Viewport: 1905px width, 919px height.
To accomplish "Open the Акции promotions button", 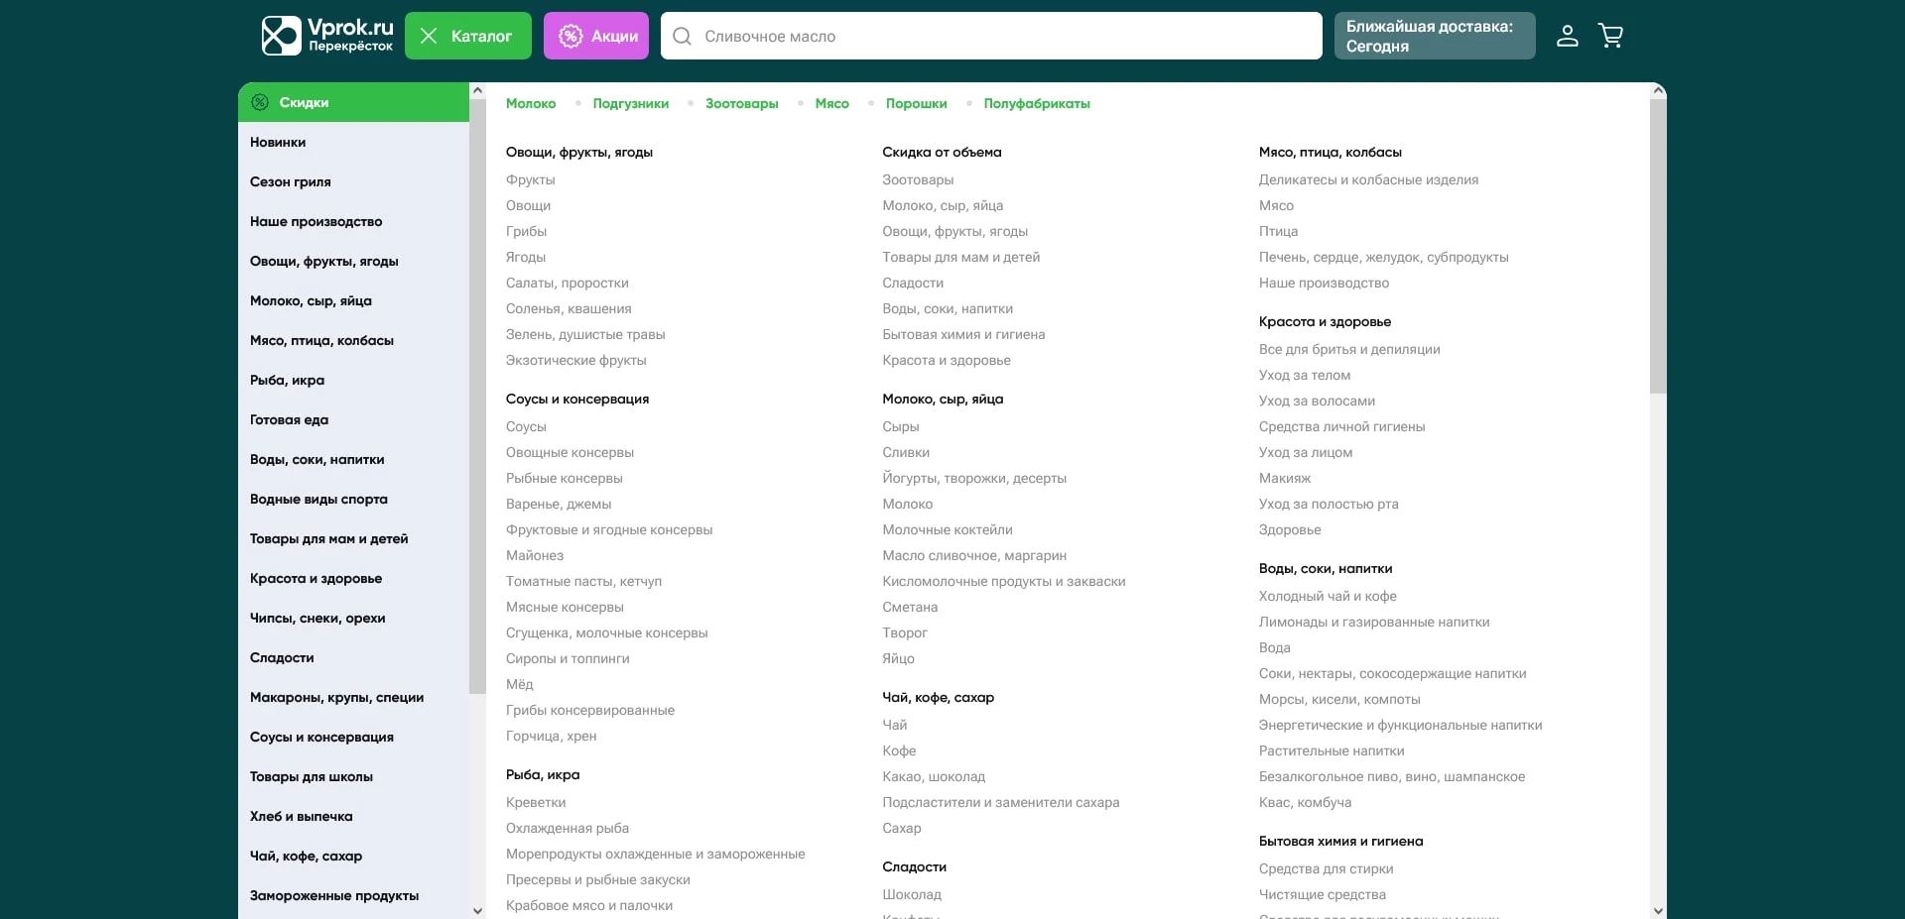I will (595, 36).
